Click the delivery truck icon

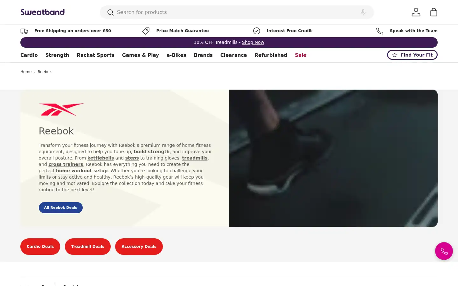point(24,31)
